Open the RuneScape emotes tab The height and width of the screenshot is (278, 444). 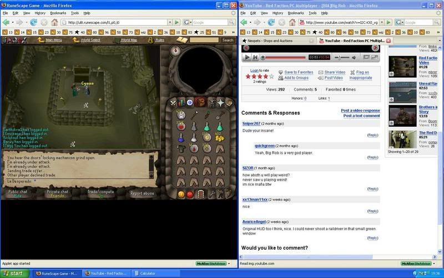220,194
